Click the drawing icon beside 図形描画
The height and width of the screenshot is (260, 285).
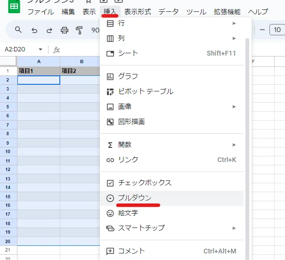click(x=110, y=122)
